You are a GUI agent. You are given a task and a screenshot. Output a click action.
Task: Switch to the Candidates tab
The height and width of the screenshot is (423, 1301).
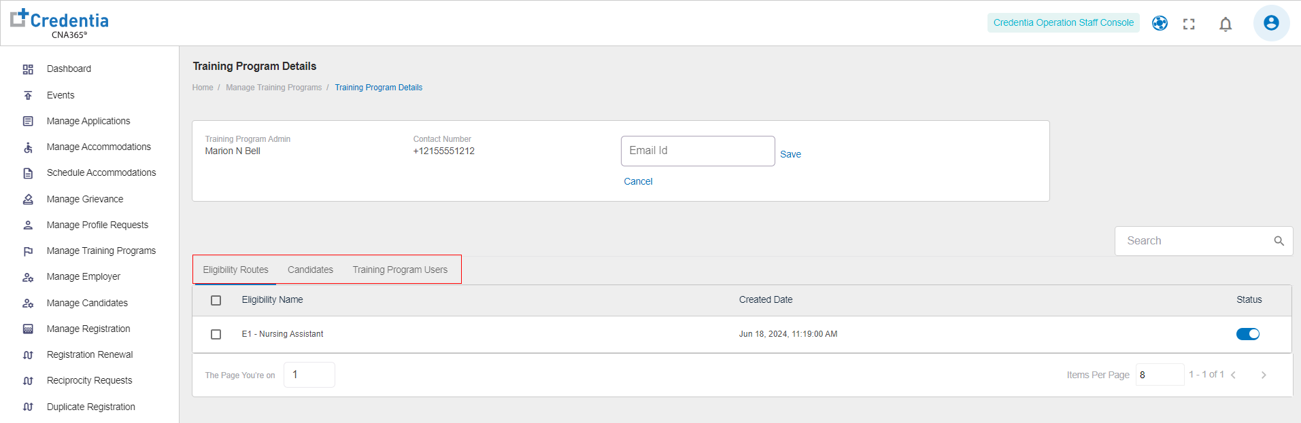310,270
